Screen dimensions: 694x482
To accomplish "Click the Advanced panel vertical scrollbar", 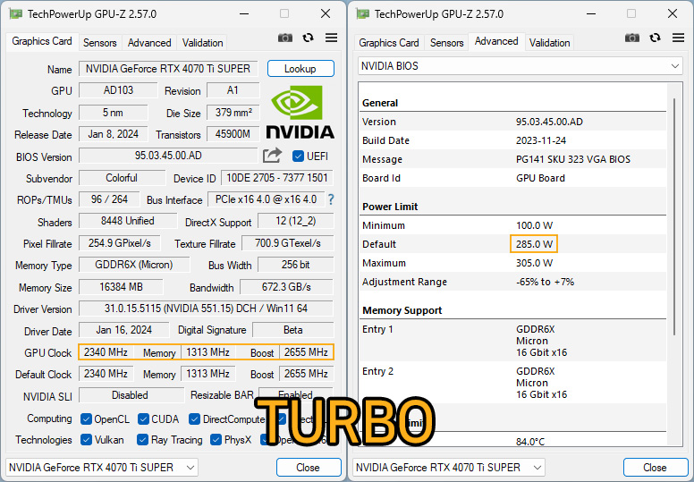I will [x=674, y=217].
